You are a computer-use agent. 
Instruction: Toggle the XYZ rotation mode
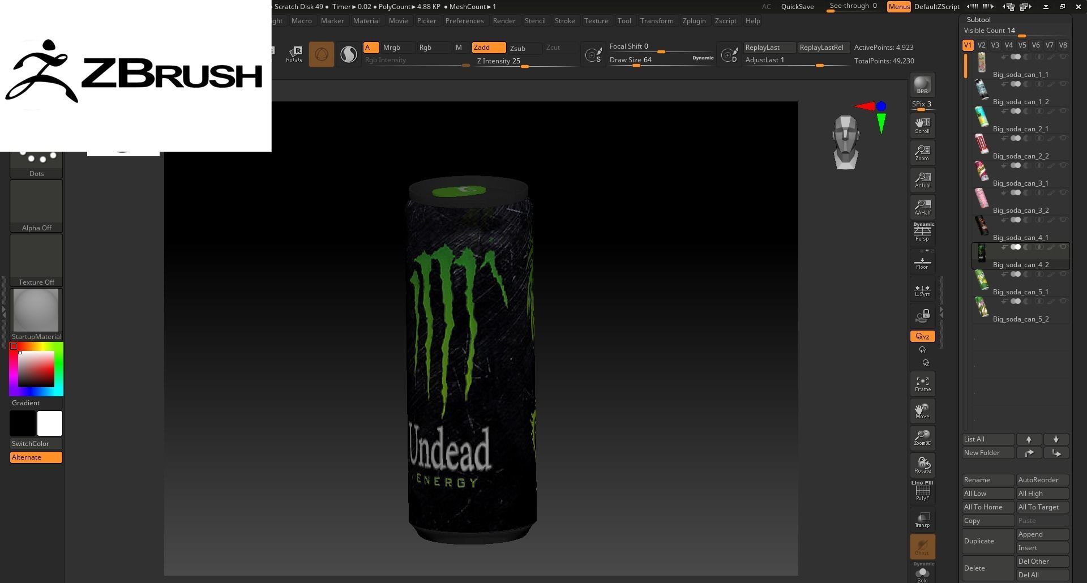point(922,336)
